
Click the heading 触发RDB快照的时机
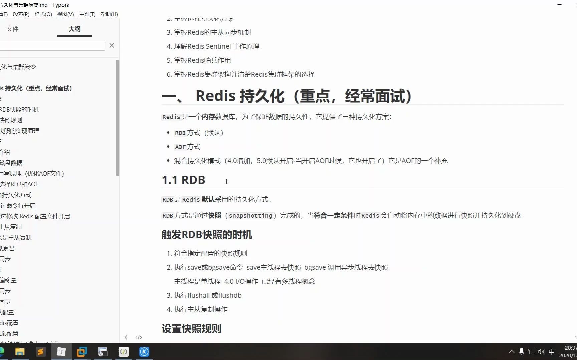[x=207, y=235]
